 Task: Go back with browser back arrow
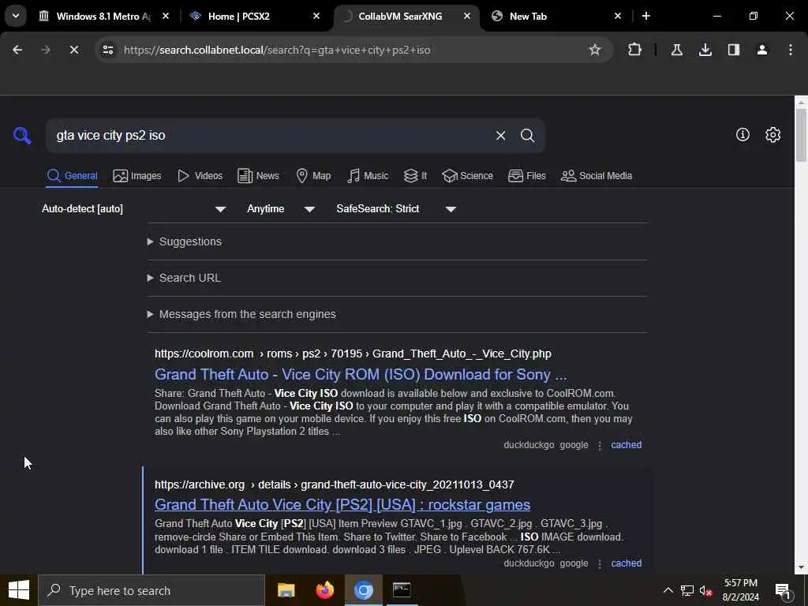coord(17,50)
